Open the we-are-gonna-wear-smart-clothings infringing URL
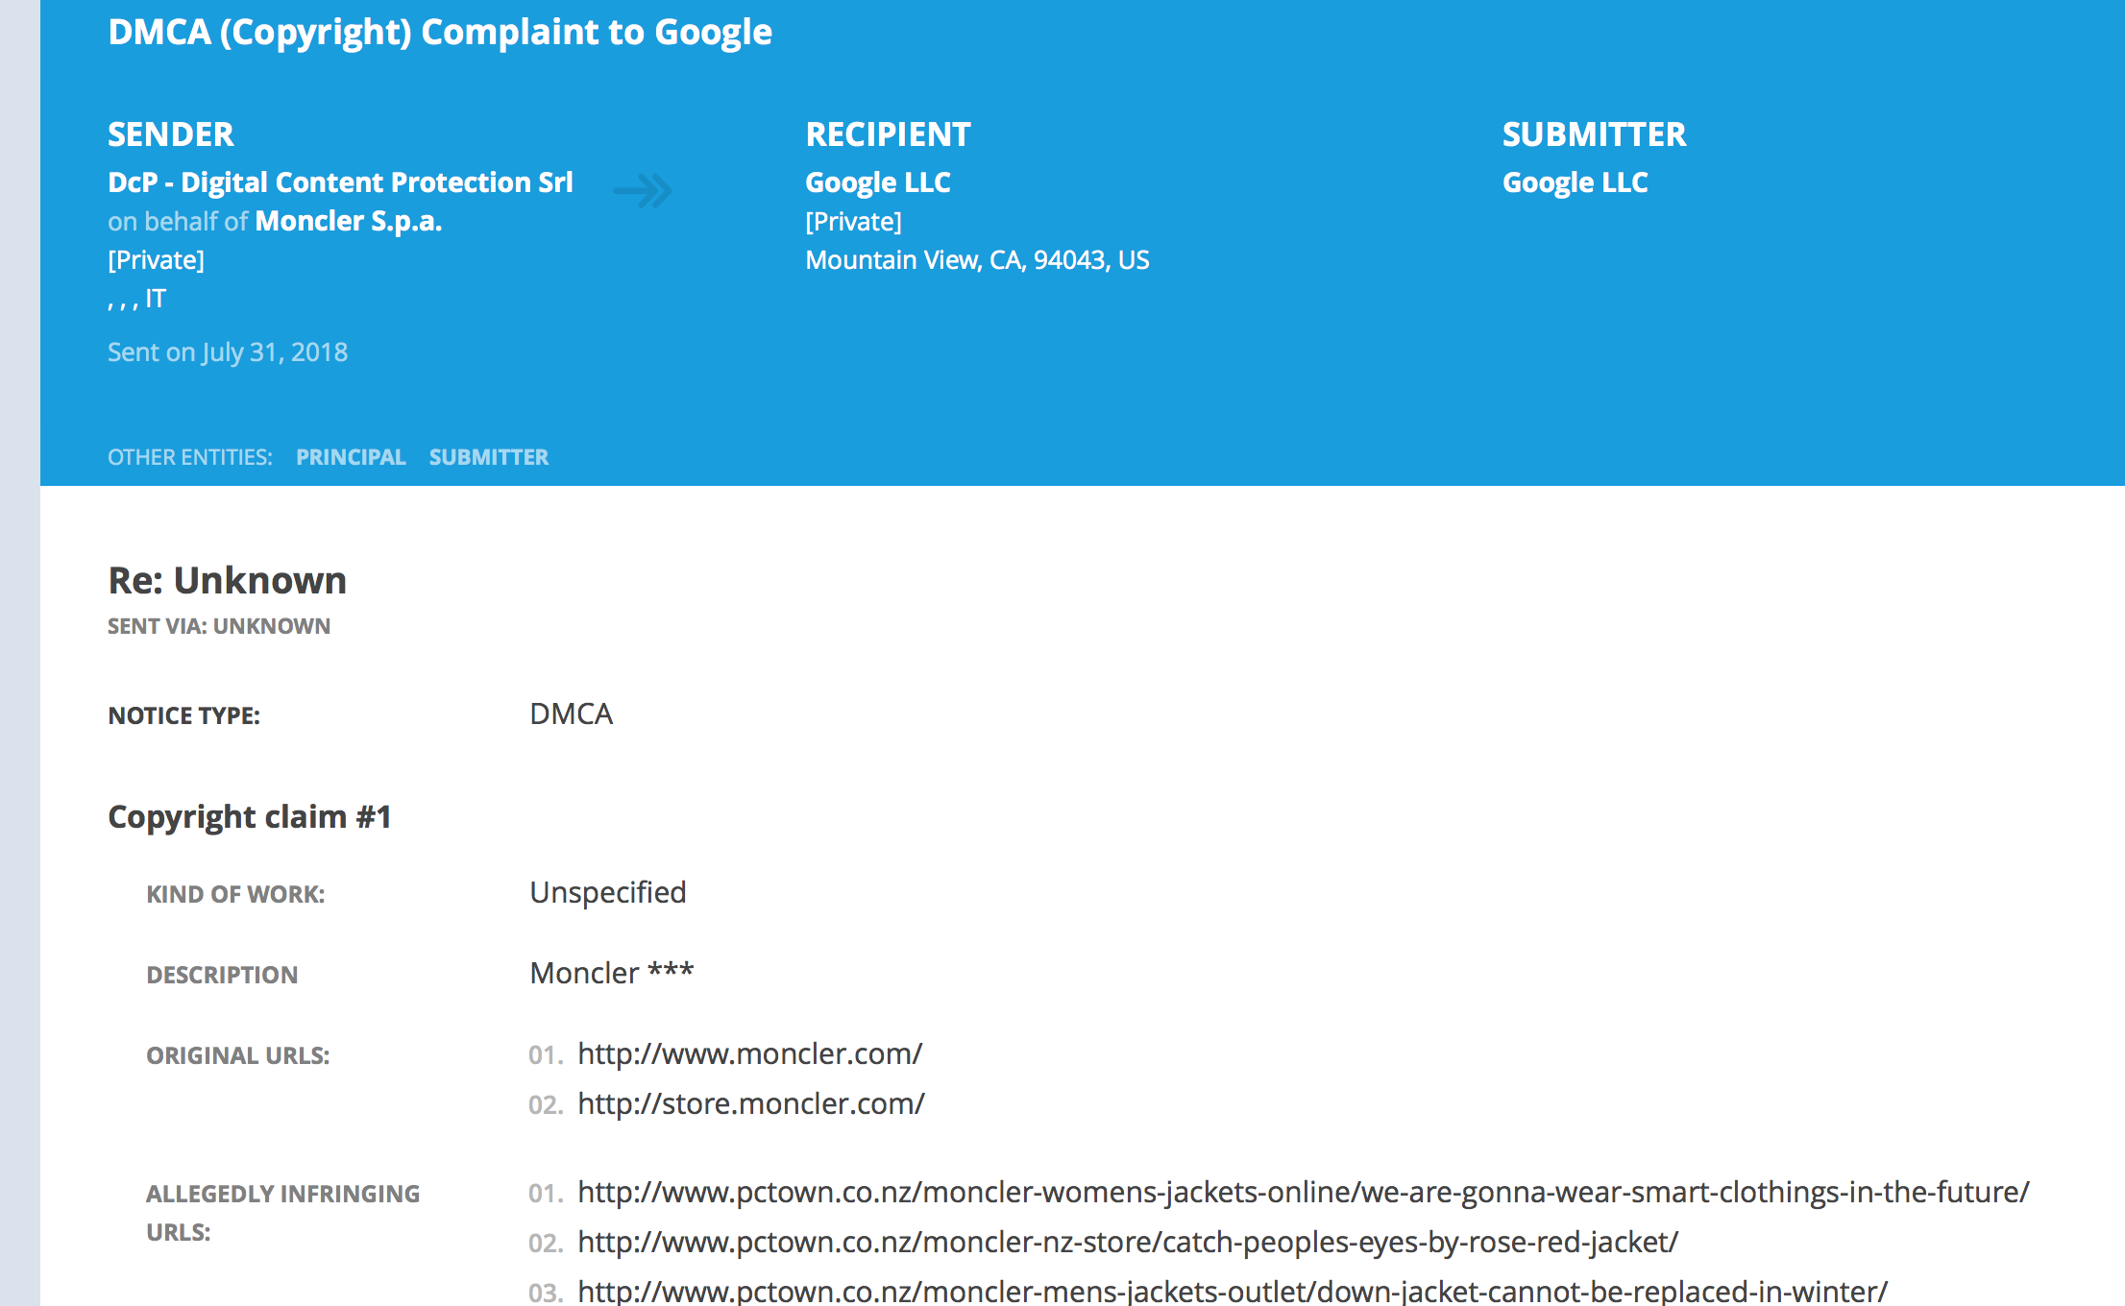The image size is (2125, 1306). tap(1303, 1193)
